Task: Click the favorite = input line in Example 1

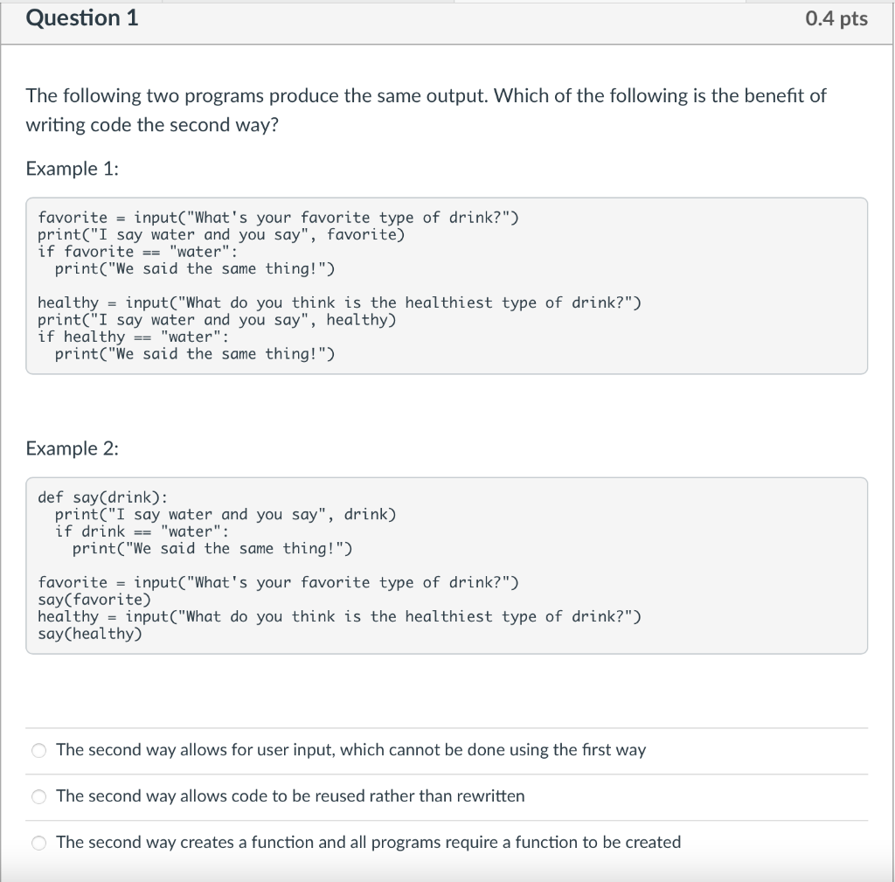Action: [277, 218]
